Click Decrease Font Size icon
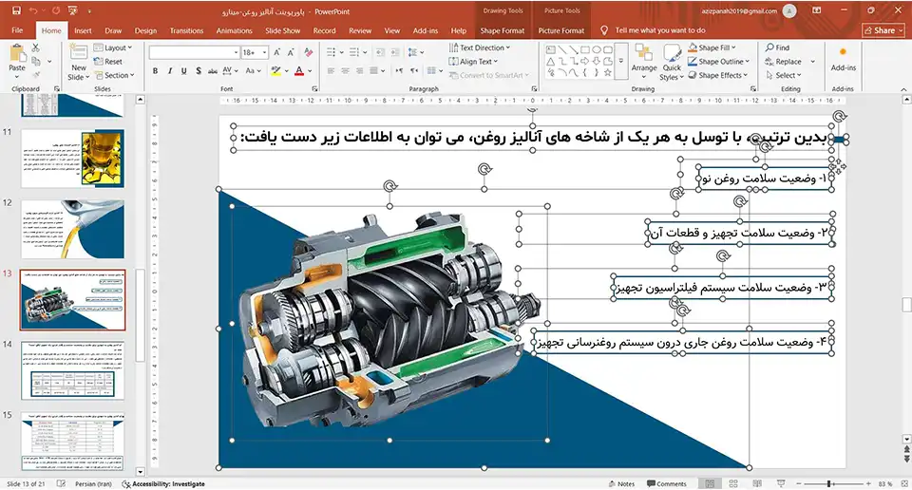Image resolution: width=912 pixels, height=490 pixels. (291, 52)
